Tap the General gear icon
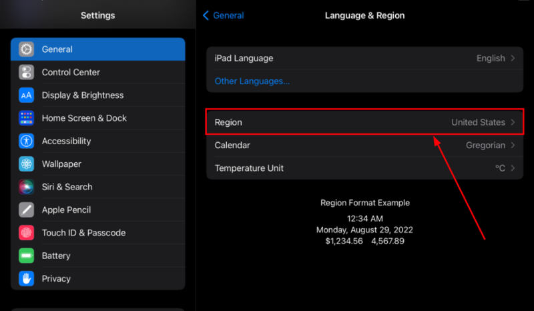Viewport: 534px width, 311px height. pyautogui.click(x=27, y=49)
